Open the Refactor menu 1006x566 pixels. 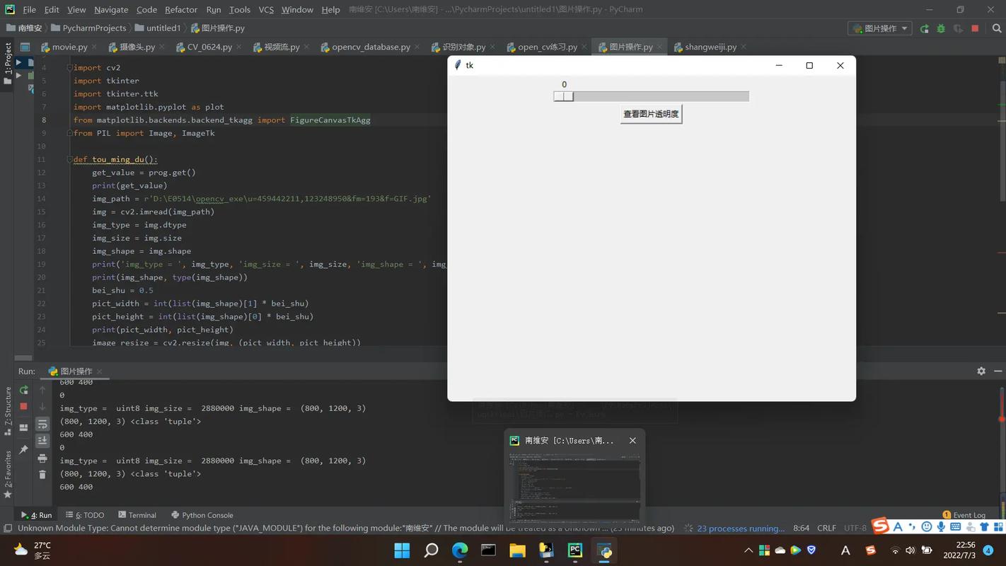[x=181, y=10]
